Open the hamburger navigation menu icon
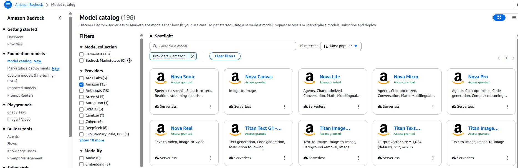 point(8,5)
